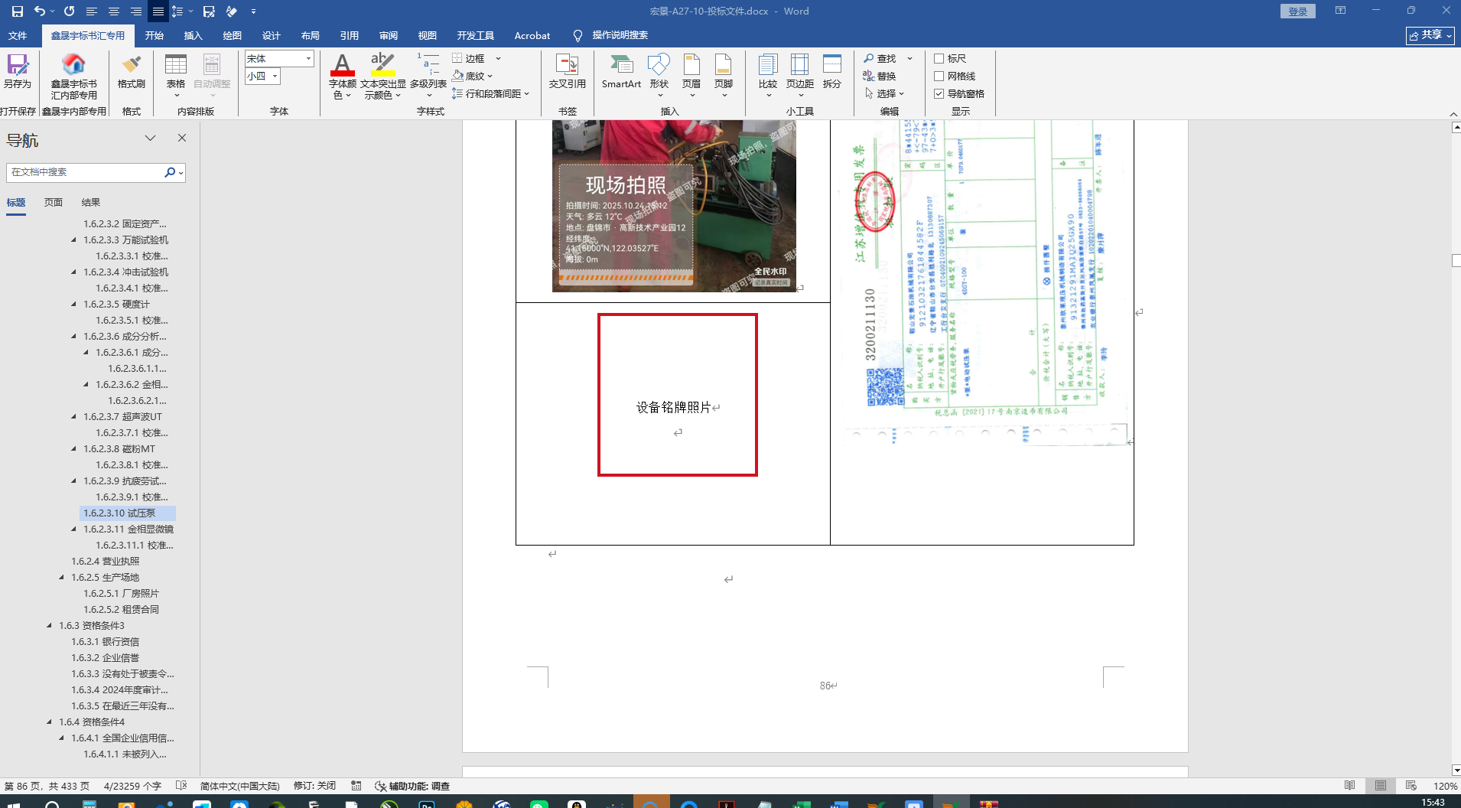The height and width of the screenshot is (808, 1461).
Task: Uncheck the 导航窗格 navigation pane checkbox
Action: click(x=939, y=93)
